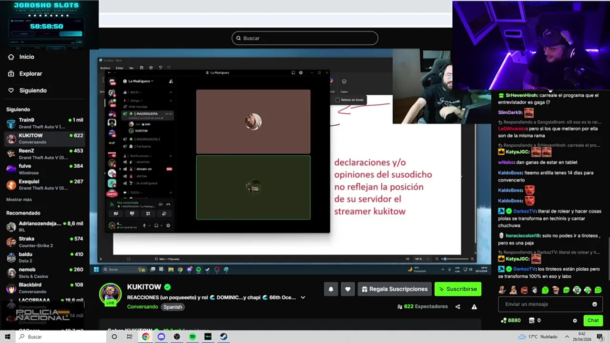Select the first quick emote in chat bar
Viewport: 610px width, 343px height.
click(x=502, y=290)
